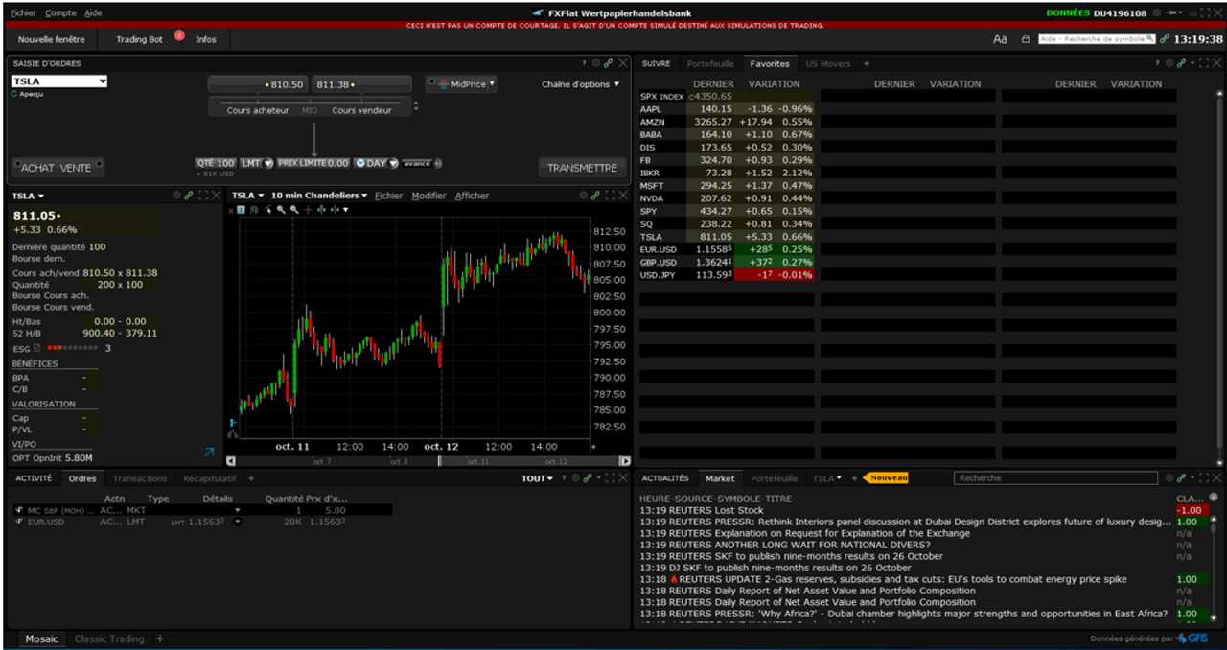Viewport: 1227px width, 650px height.
Task: Switch to the Transactions tab
Action: (x=140, y=478)
